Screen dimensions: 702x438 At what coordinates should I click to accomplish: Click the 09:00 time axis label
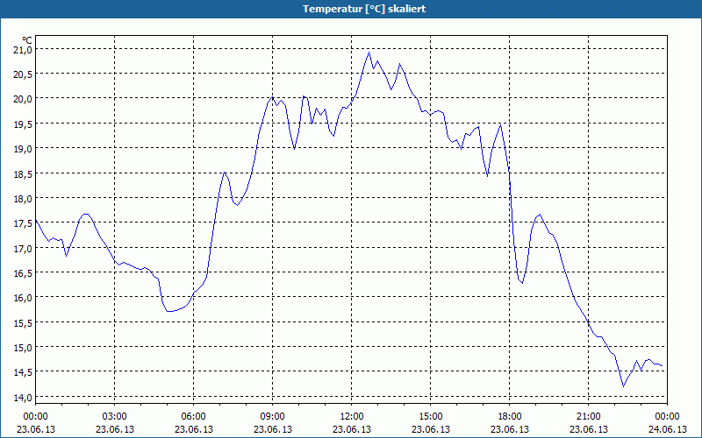[x=273, y=417]
